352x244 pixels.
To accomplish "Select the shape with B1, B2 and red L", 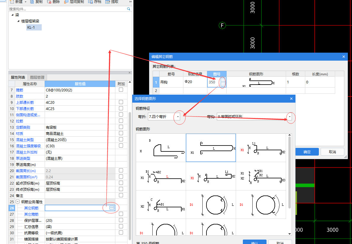I will (161, 176).
